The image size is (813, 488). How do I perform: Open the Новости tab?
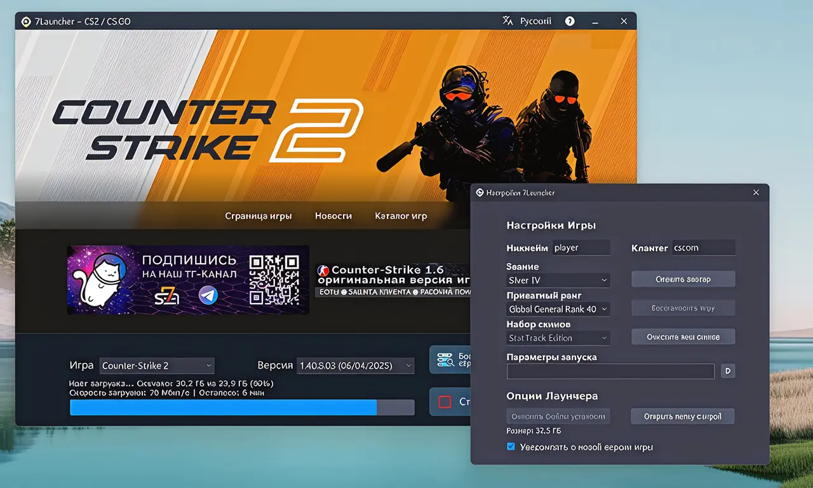click(x=333, y=216)
